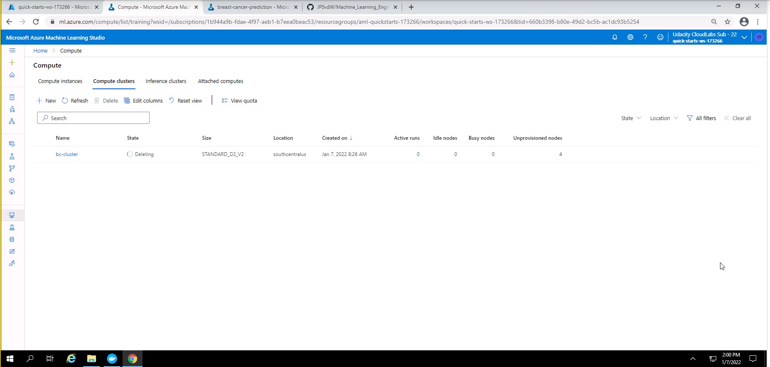Screen dimensions: 770x367
Task: Open Chrome zoom magnifier in address bar
Action: [x=714, y=22]
